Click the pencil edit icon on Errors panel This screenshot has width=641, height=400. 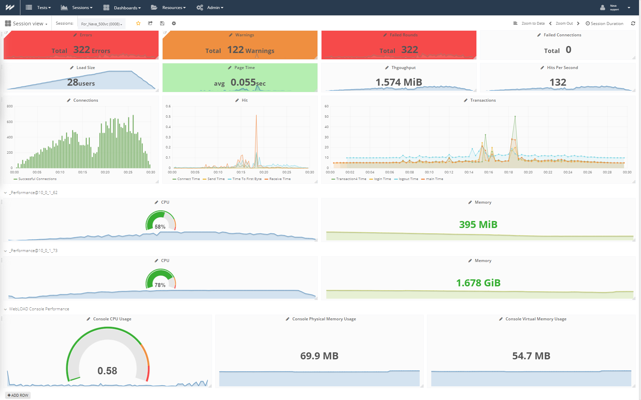coord(75,35)
